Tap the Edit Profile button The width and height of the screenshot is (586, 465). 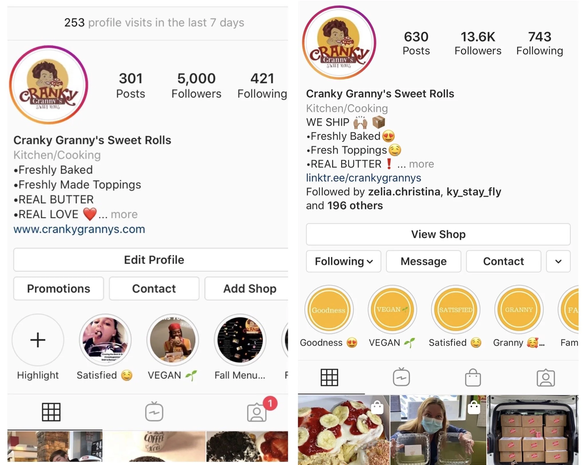(x=154, y=260)
